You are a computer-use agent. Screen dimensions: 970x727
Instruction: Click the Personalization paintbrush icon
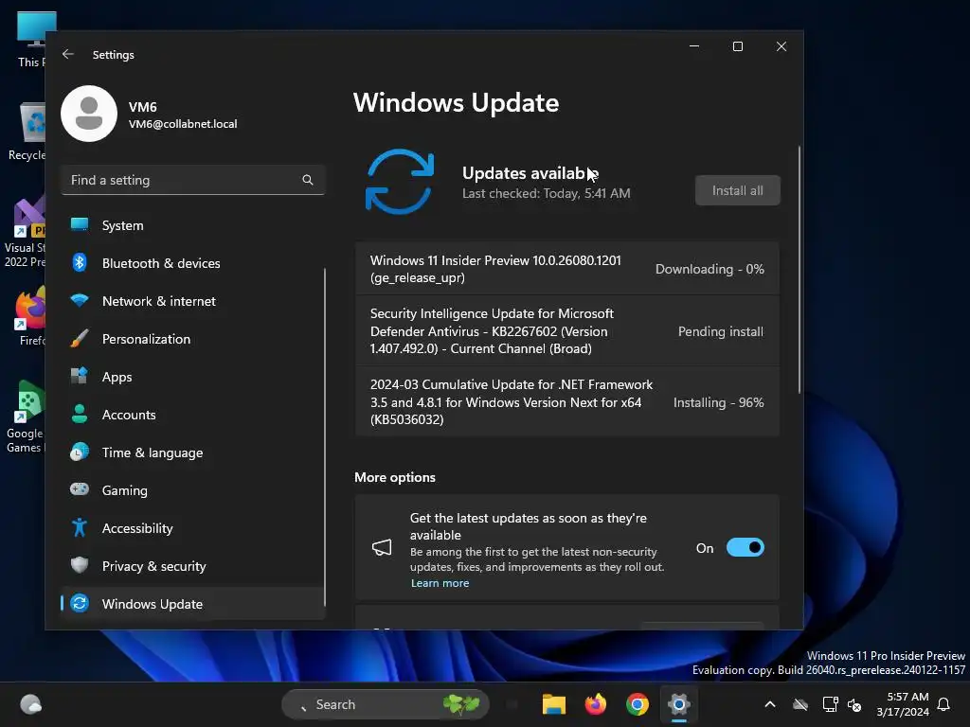pos(80,338)
